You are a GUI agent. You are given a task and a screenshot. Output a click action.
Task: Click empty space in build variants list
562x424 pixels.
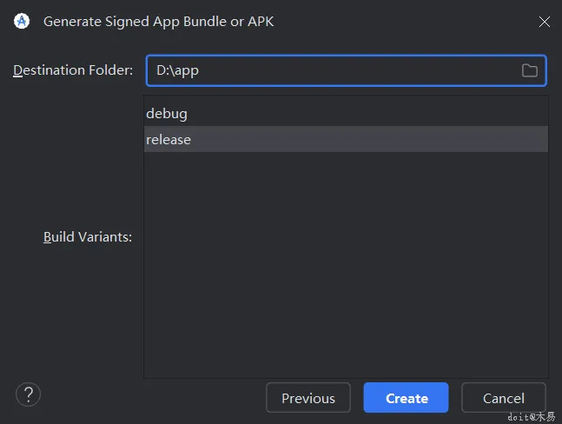click(x=346, y=261)
